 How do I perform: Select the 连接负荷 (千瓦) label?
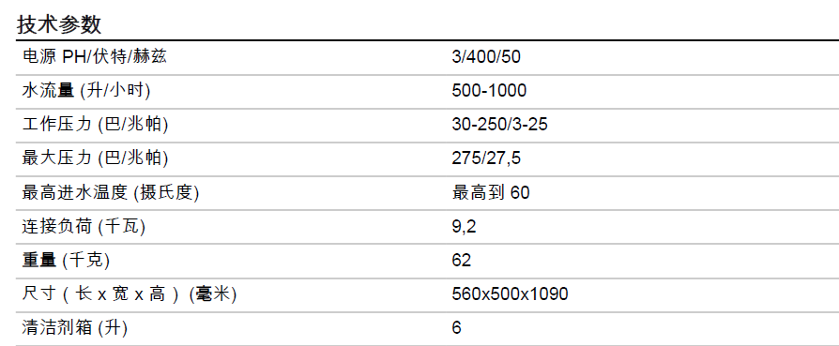coord(84,226)
